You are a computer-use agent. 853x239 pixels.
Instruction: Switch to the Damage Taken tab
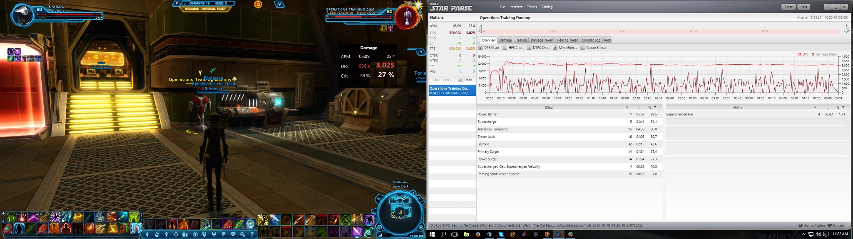coord(542,40)
